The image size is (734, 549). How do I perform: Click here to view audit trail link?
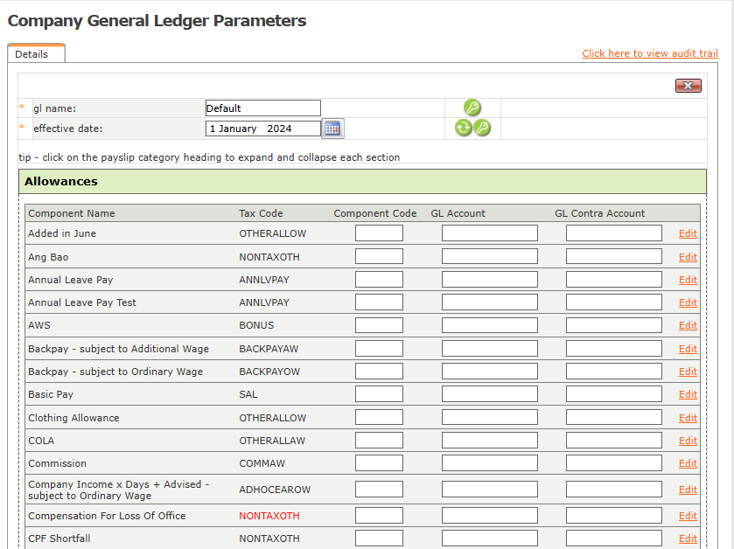[x=649, y=53]
